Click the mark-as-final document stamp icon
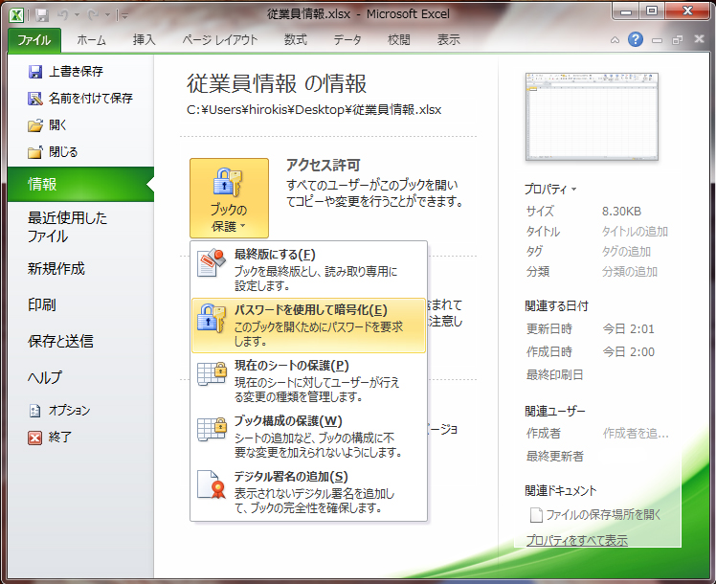716x584 pixels. pos(212,262)
